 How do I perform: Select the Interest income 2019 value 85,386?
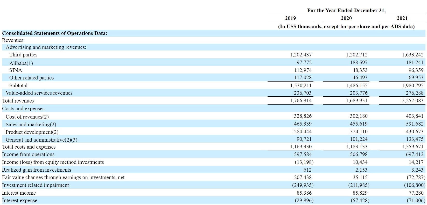[304, 193]
